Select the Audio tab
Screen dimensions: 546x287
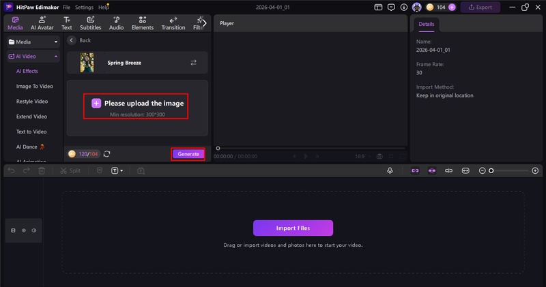click(116, 23)
